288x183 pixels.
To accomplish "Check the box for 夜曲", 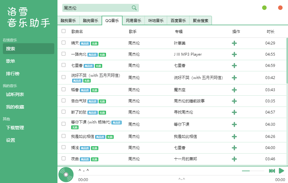I will point(64,158).
